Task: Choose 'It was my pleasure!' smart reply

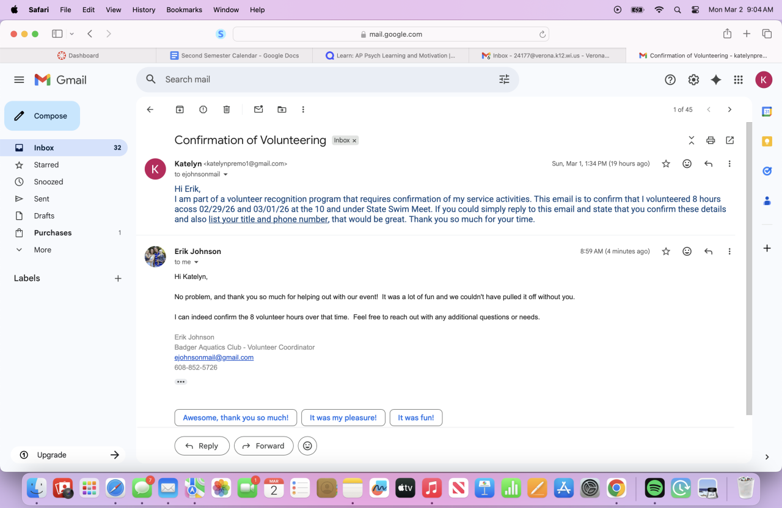Action: coord(343,418)
